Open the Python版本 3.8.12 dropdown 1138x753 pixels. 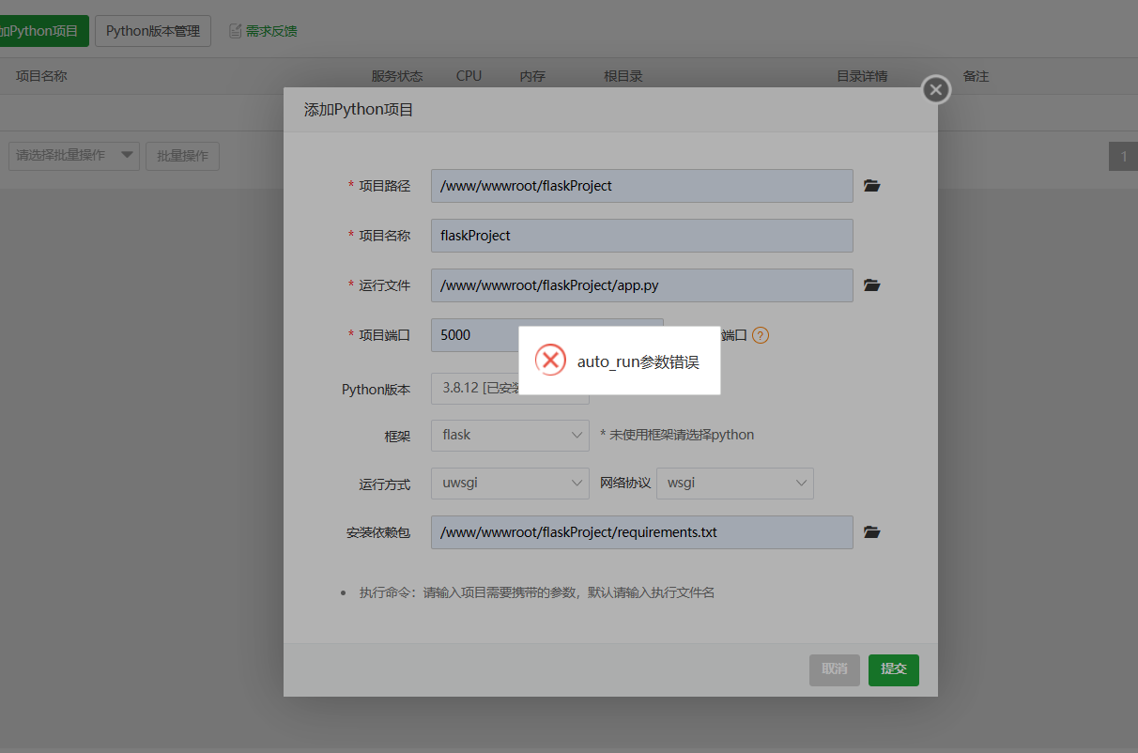(510, 388)
